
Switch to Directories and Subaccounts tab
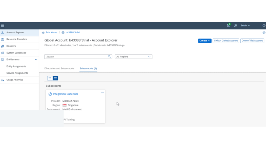[x=59, y=69]
